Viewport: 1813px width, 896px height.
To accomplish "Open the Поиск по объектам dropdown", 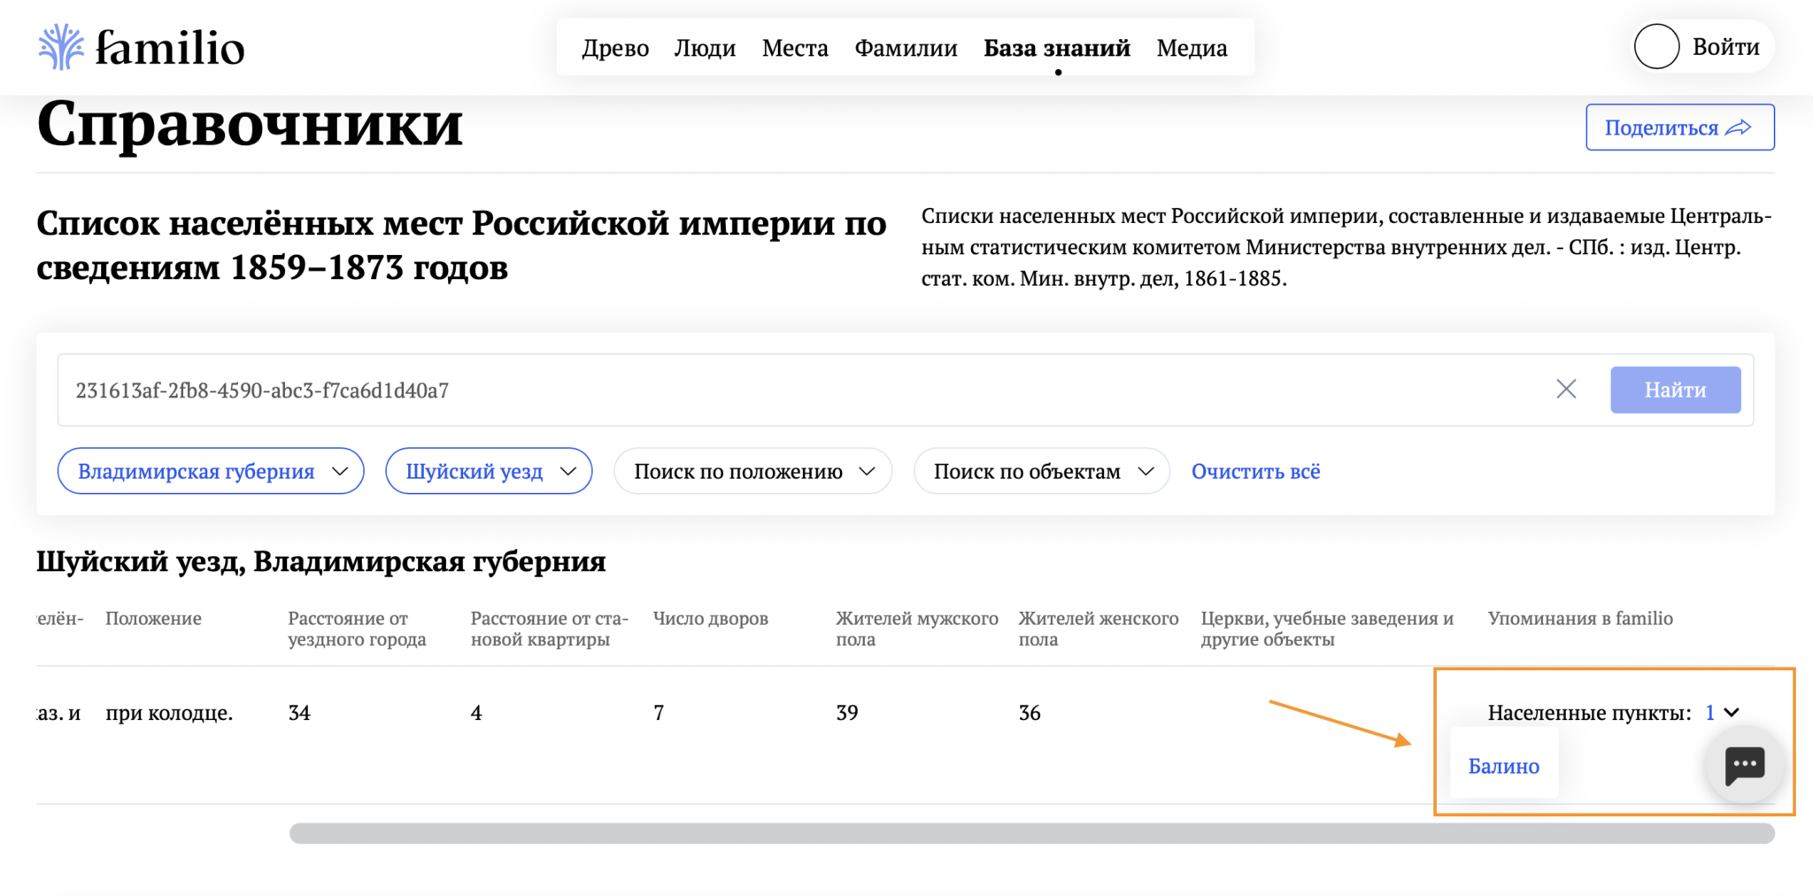I will pyautogui.click(x=1041, y=471).
